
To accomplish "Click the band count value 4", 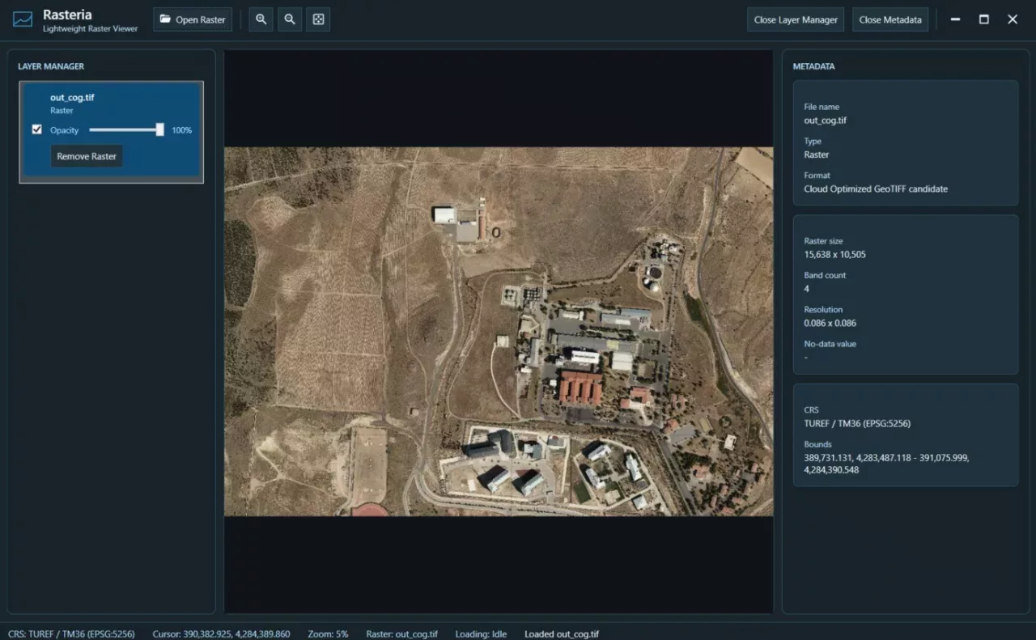I will [807, 289].
